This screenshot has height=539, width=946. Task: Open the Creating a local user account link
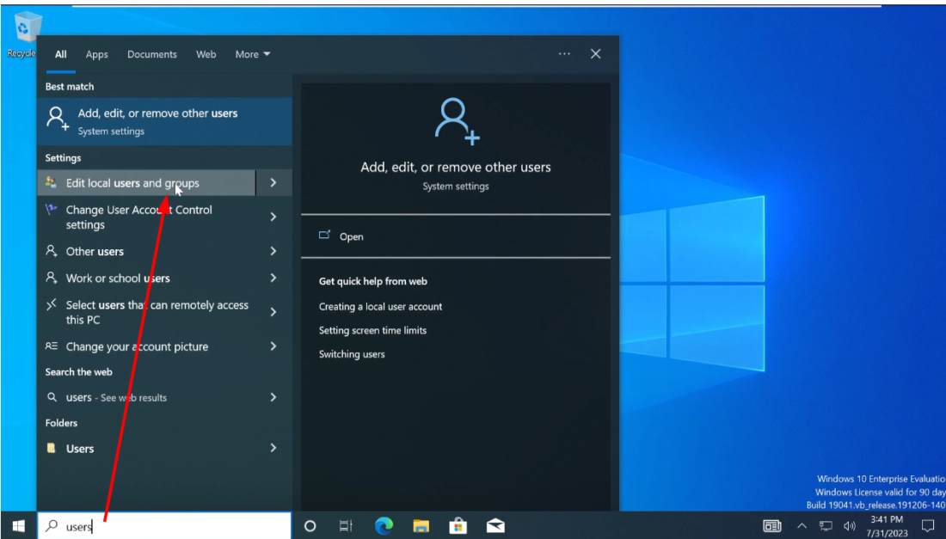(380, 307)
